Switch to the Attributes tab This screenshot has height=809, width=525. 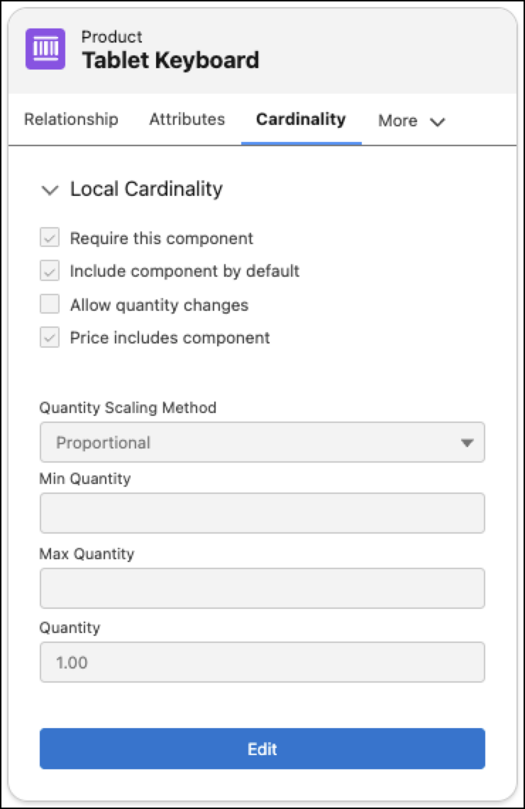tap(187, 119)
